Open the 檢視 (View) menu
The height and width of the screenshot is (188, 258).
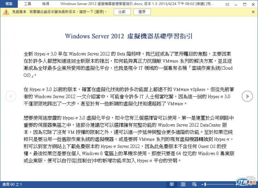tap(45, 4)
